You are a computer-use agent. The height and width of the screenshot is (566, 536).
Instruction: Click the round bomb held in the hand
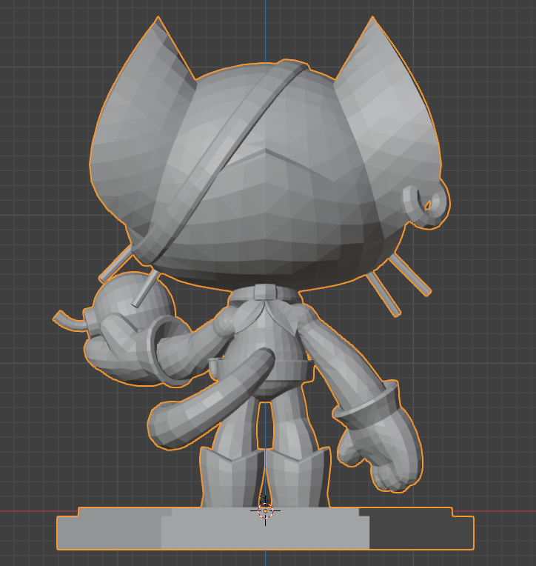pos(133,302)
